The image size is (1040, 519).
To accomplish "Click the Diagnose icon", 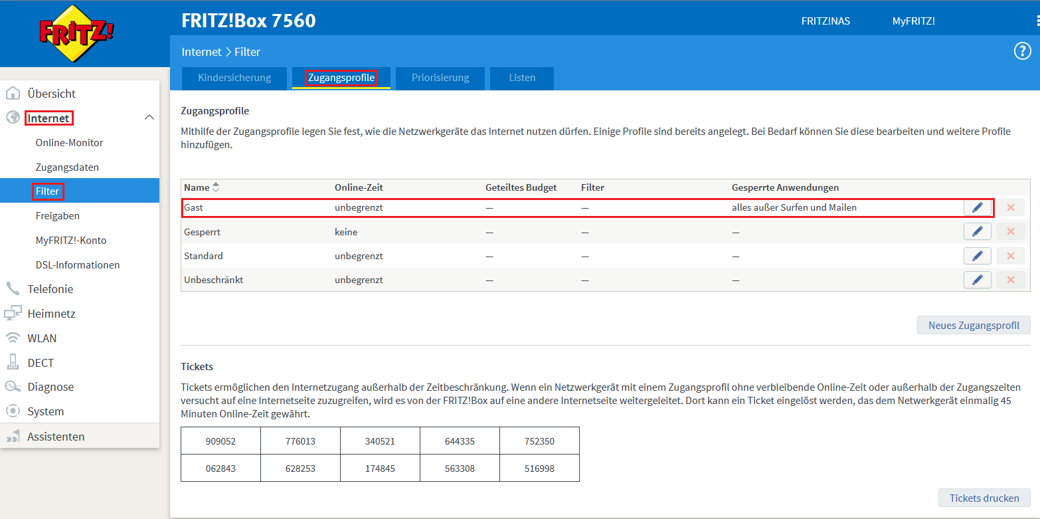I will (13, 386).
